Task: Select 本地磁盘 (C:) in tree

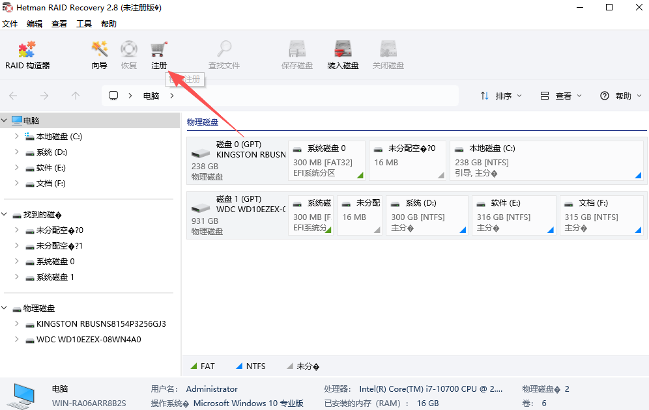Action: pyautogui.click(x=59, y=137)
